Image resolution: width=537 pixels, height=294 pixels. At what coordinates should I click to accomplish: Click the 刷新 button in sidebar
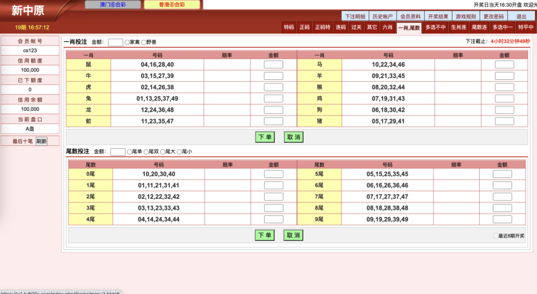pos(41,141)
